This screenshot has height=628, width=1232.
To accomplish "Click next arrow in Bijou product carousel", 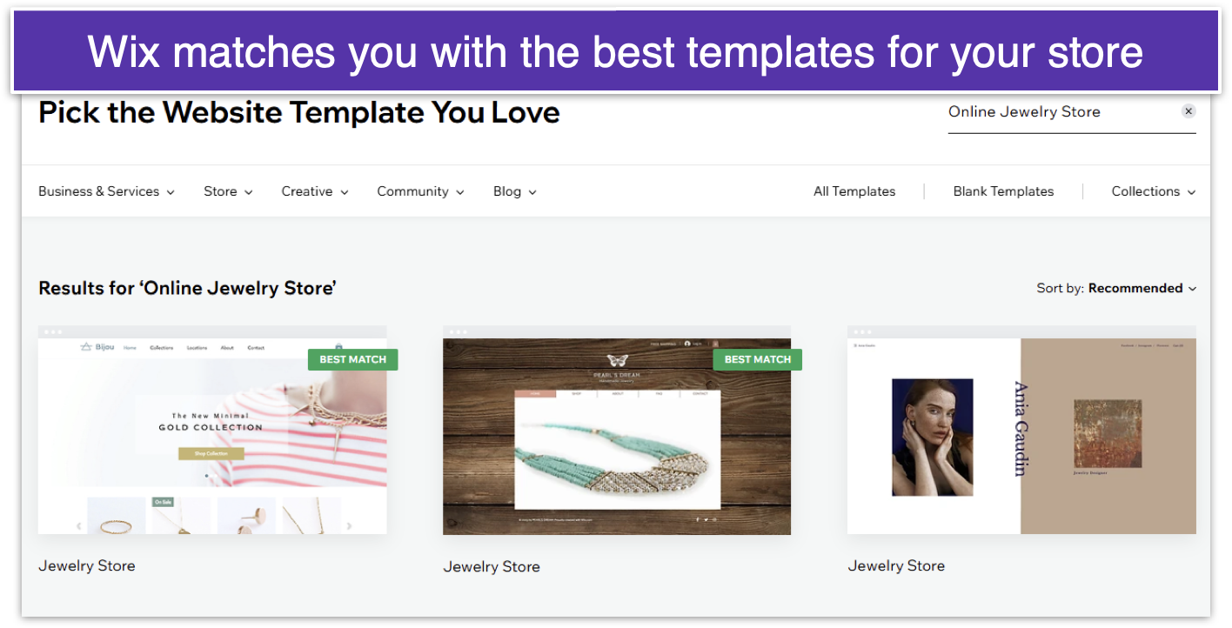I will click(x=350, y=525).
